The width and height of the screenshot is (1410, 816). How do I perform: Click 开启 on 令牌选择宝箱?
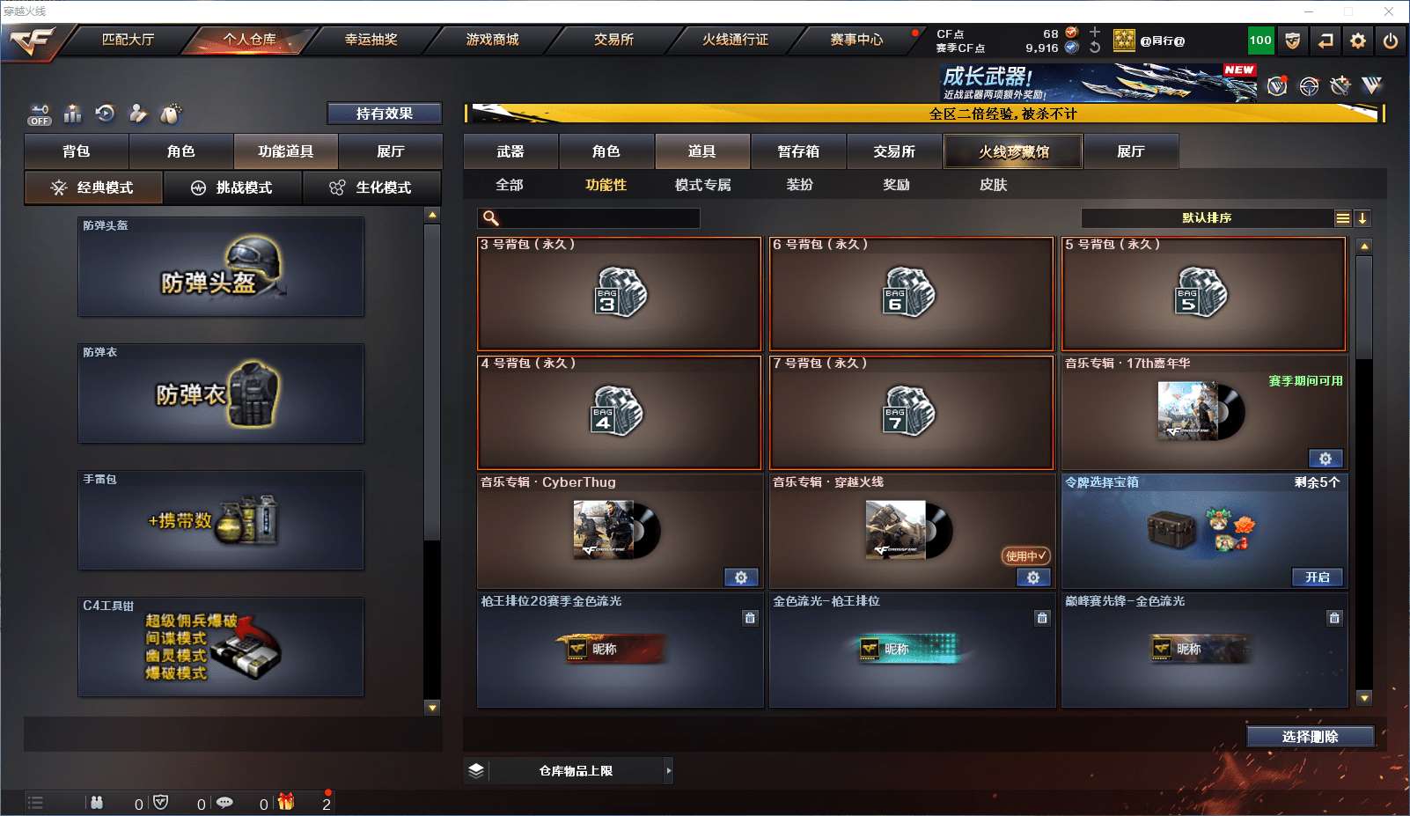pos(1318,577)
